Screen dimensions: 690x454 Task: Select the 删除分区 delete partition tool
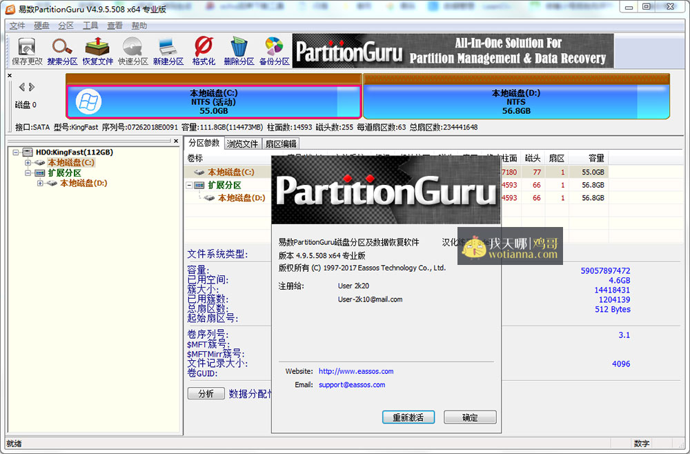[239, 52]
